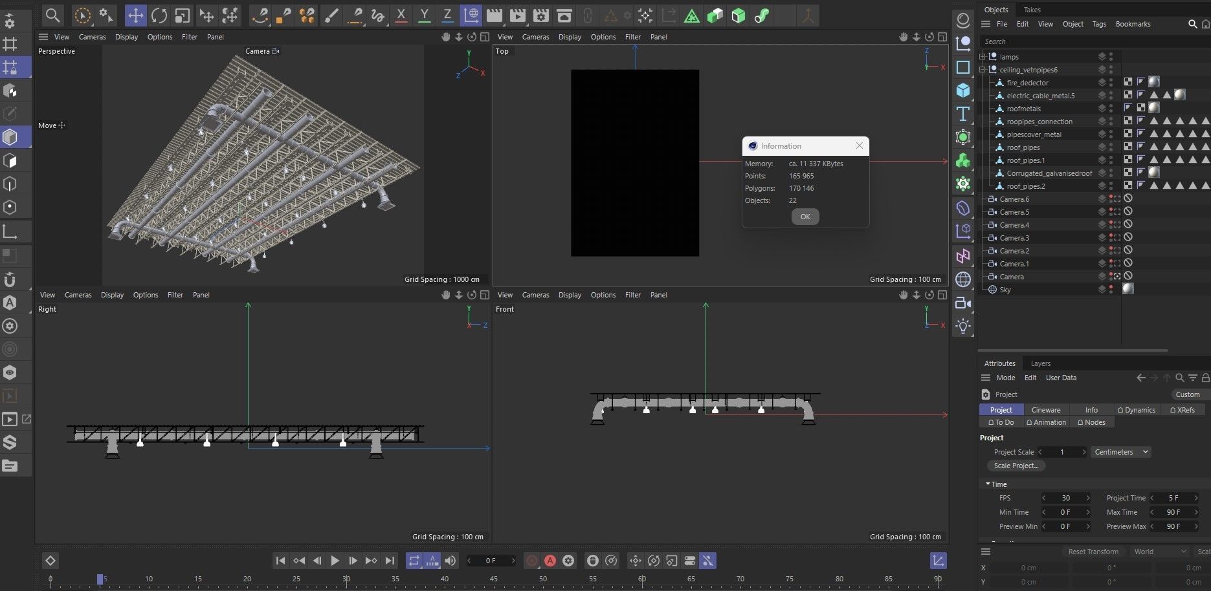The width and height of the screenshot is (1211, 591).
Task: Toggle loop playback mode
Action: (x=414, y=561)
